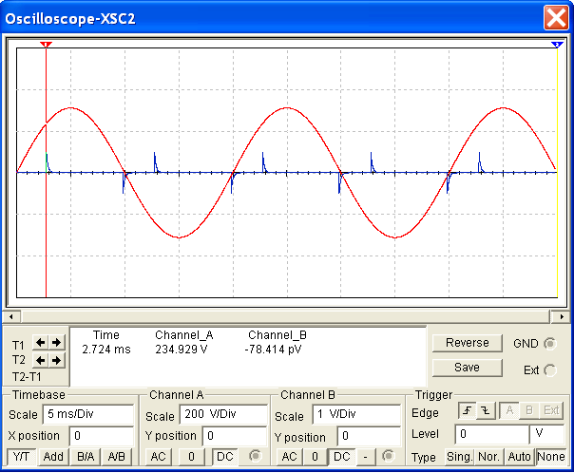Switch timebase mode to B/A
This screenshot has height=473, width=574.
point(86,457)
